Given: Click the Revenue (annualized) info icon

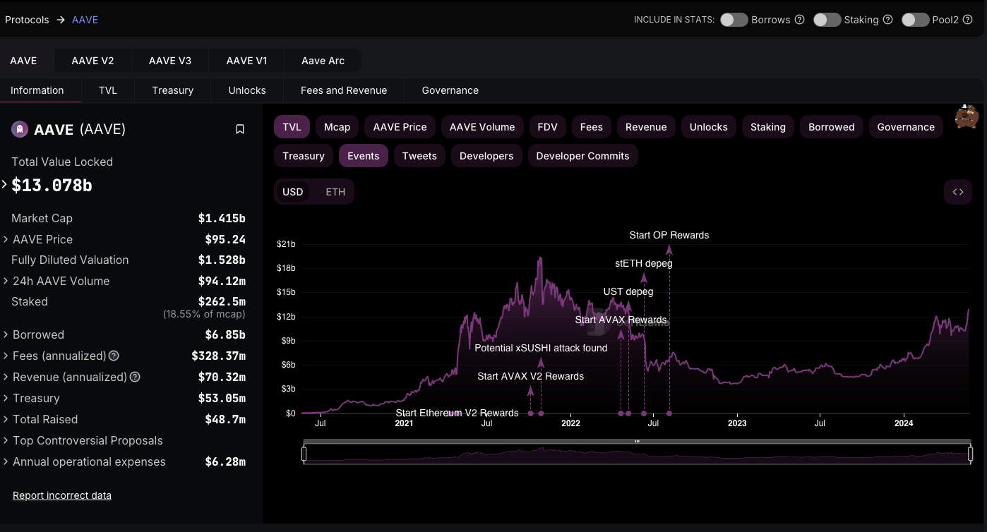Looking at the screenshot, I should [x=135, y=377].
